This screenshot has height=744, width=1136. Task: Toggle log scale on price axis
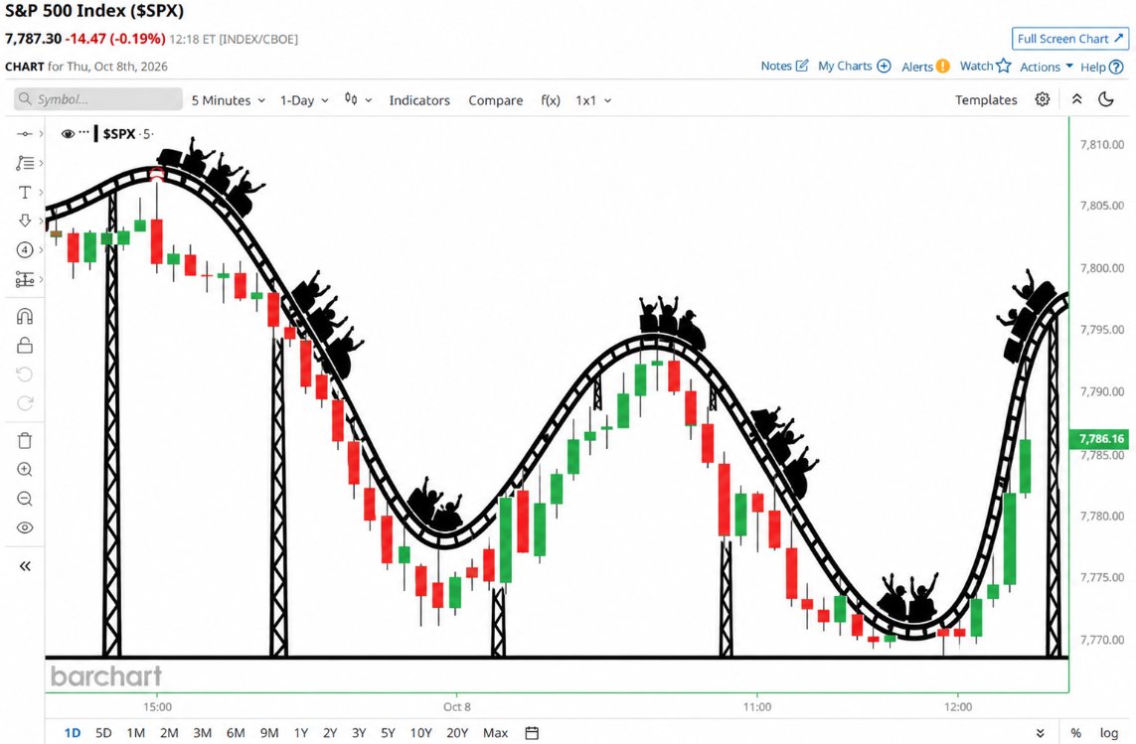pos(1108,732)
